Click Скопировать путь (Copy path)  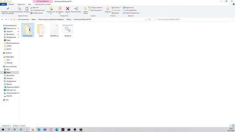pyautogui.click(x=37, y=10)
